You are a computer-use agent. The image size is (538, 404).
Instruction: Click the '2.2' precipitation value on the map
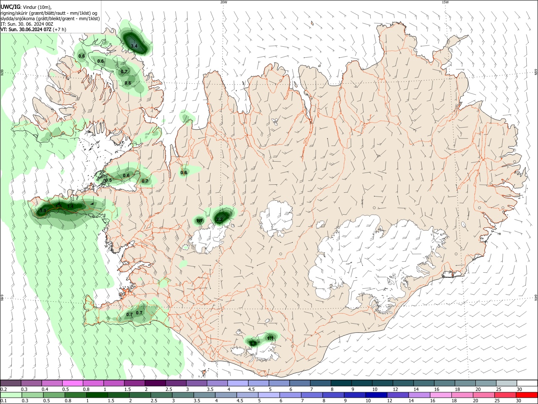click(x=219, y=219)
